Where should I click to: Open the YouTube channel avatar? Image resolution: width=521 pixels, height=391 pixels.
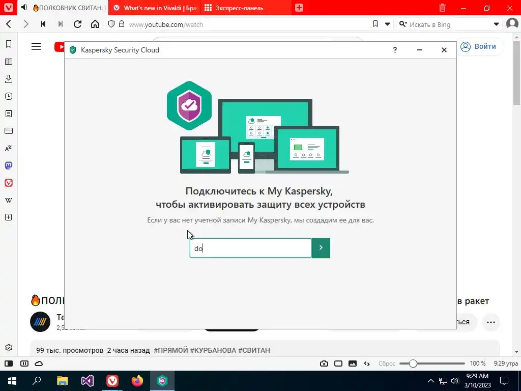(40, 322)
